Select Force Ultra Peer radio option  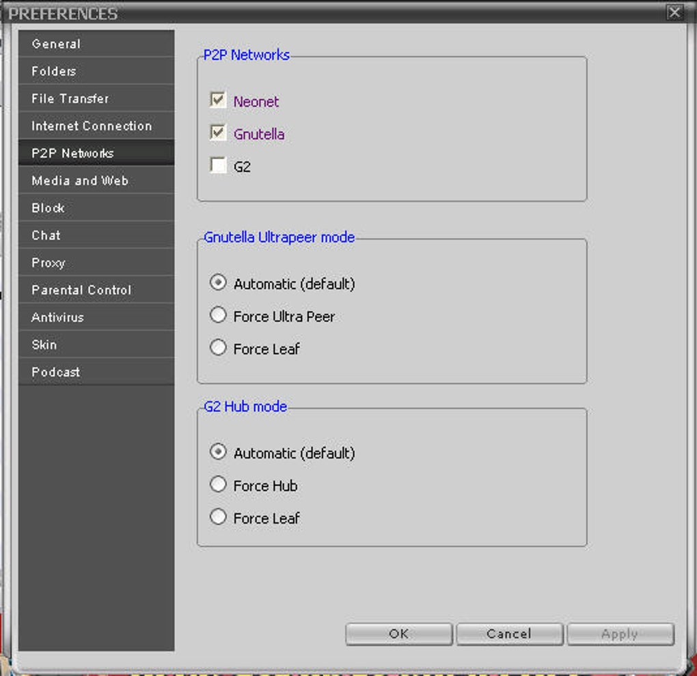[x=218, y=315]
